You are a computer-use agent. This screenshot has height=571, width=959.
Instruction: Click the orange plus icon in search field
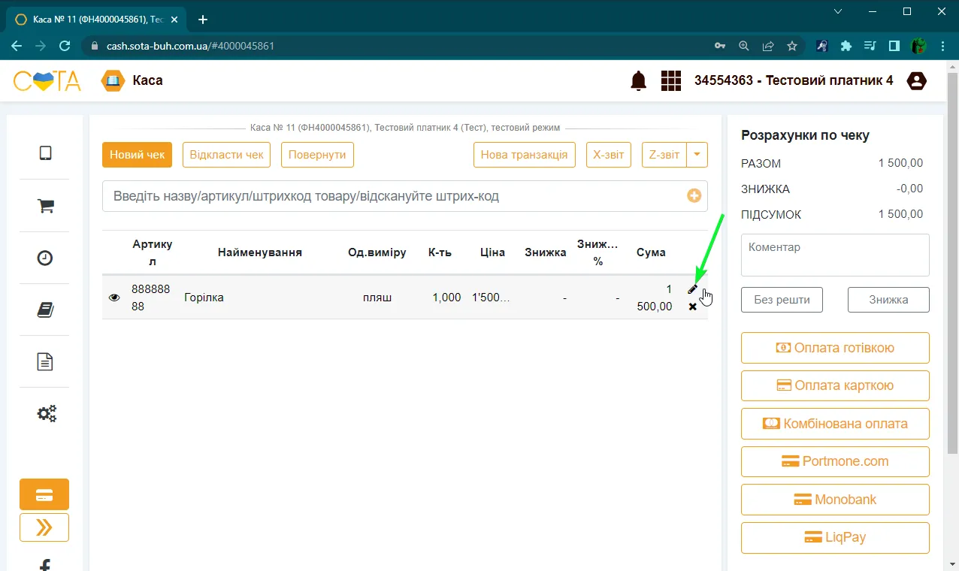694,196
